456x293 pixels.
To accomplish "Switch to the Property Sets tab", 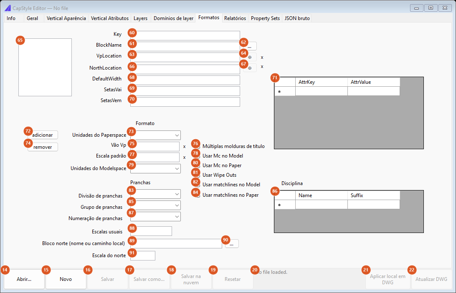I will (265, 18).
